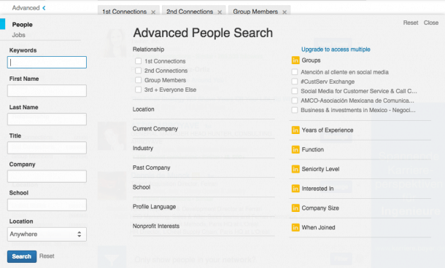Check the 1st Connections checkbox

138,61
